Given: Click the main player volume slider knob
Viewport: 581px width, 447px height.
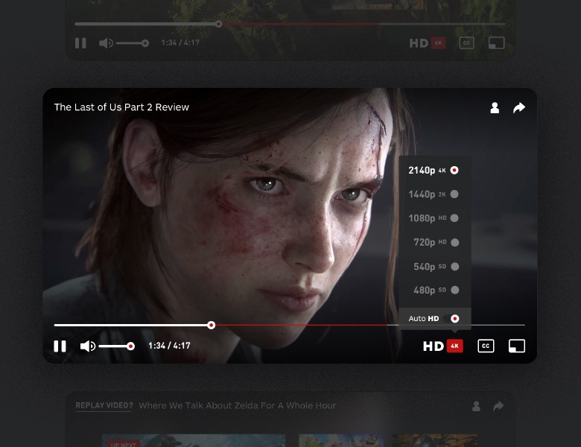Looking at the screenshot, I should click(x=130, y=346).
